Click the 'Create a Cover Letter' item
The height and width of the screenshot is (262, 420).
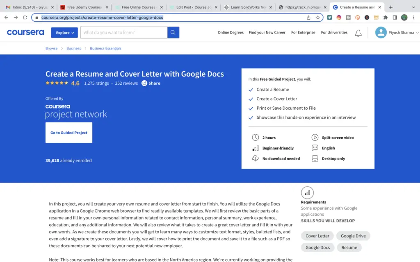[x=277, y=99]
